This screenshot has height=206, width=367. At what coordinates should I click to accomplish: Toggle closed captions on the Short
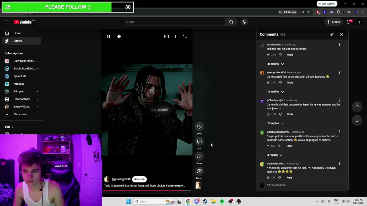[166, 37]
